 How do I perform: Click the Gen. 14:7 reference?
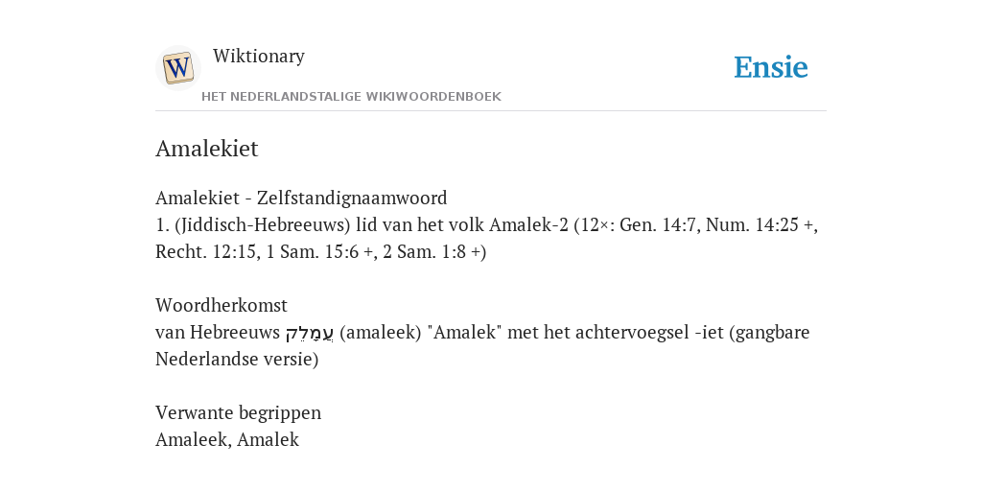658,224
